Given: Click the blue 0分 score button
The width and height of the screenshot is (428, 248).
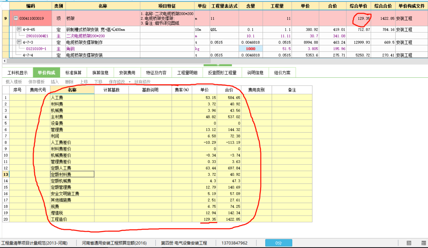Looking at the screenshot, I should click(x=278, y=243).
